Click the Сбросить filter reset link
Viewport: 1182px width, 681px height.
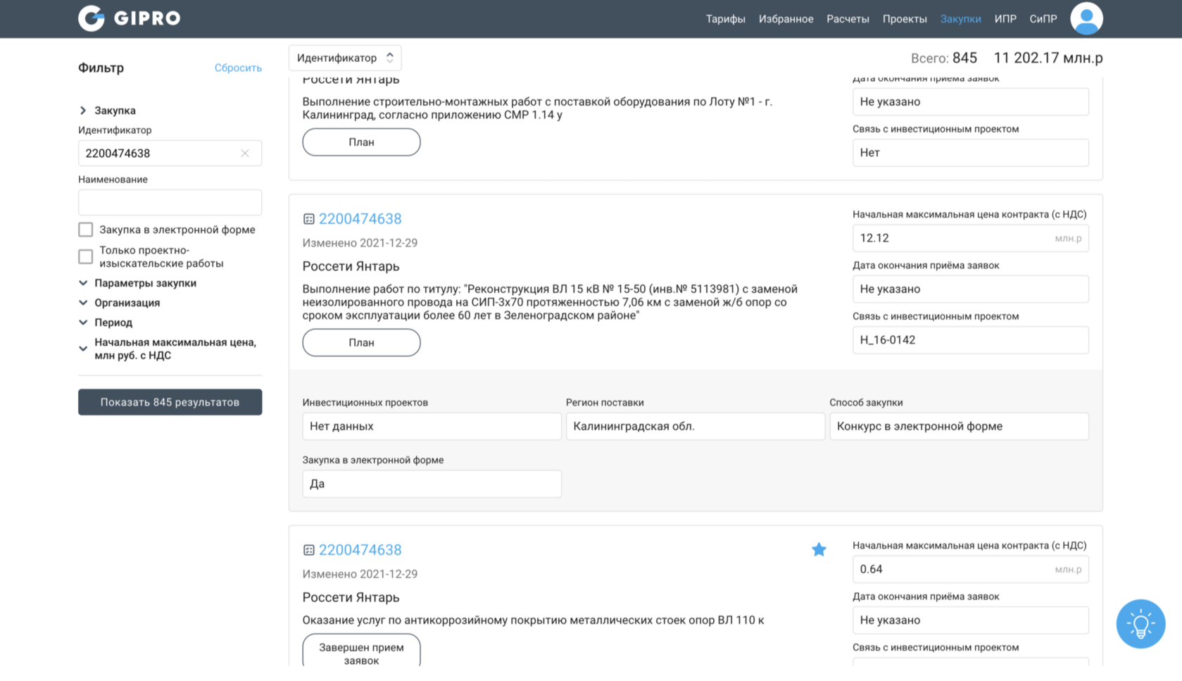coord(238,68)
